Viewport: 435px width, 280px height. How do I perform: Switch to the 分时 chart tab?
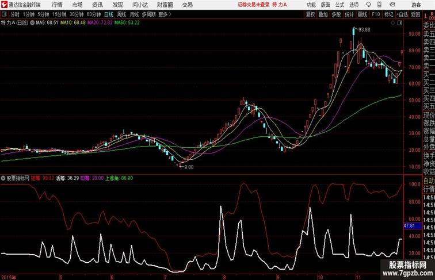(x=15, y=14)
